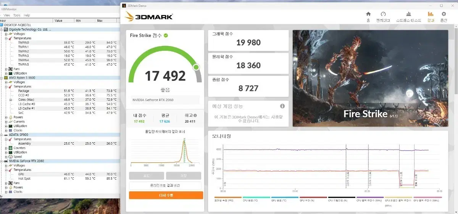Click the Counters icon under ADATA SP900

tap(10, 148)
